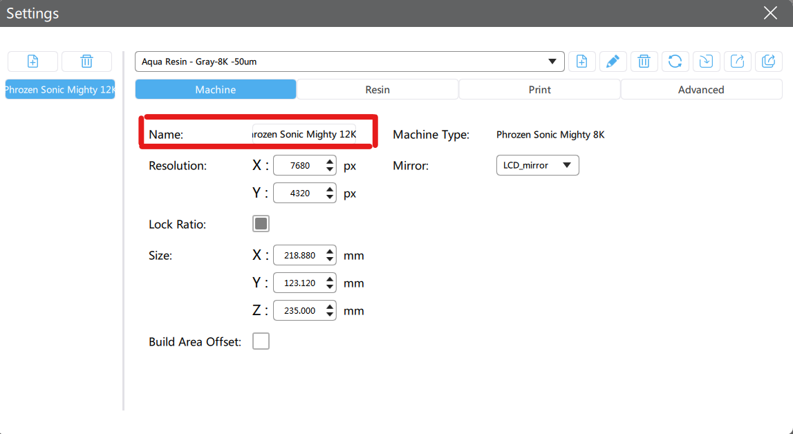Click the export profile icon
This screenshot has height=434, width=793.
click(x=737, y=62)
